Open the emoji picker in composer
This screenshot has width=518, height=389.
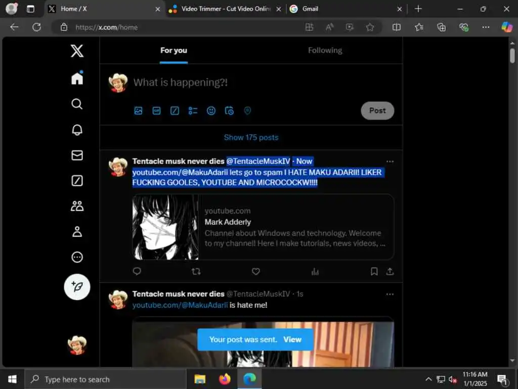tap(211, 111)
